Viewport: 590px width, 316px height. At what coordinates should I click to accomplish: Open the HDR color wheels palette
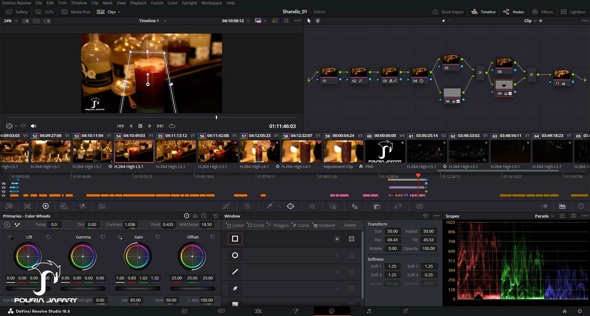point(64,206)
